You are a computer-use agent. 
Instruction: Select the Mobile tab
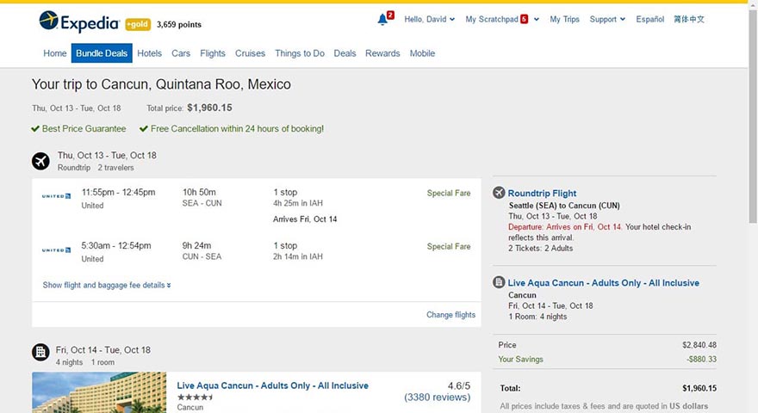point(423,53)
